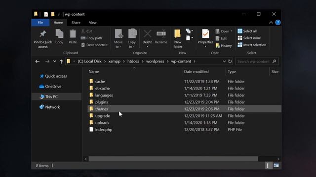Select OneDrive in the sidebar
The width and height of the screenshot is (316, 177).
pyautogui.click(x=50, y=87)
